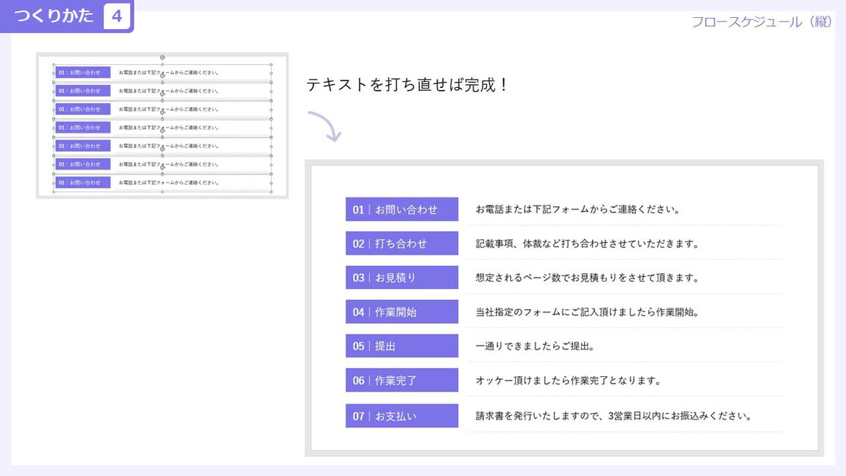This screenshot has width=846, height=476.
Task: Select text '記載事項、体裁など打ち合わせさせていただきます。'
Action: click(x=588, y=244)
